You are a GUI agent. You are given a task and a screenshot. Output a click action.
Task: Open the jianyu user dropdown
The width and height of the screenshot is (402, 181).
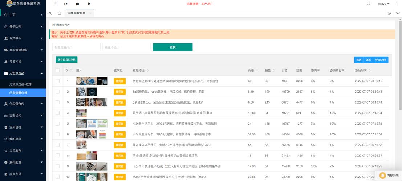tap(384, 4)
